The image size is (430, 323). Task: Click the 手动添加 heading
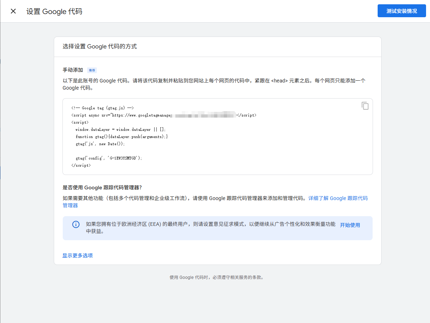click(x=73, y=70)
